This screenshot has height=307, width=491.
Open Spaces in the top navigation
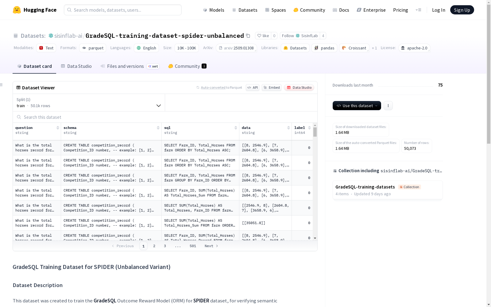coord(276,10)
